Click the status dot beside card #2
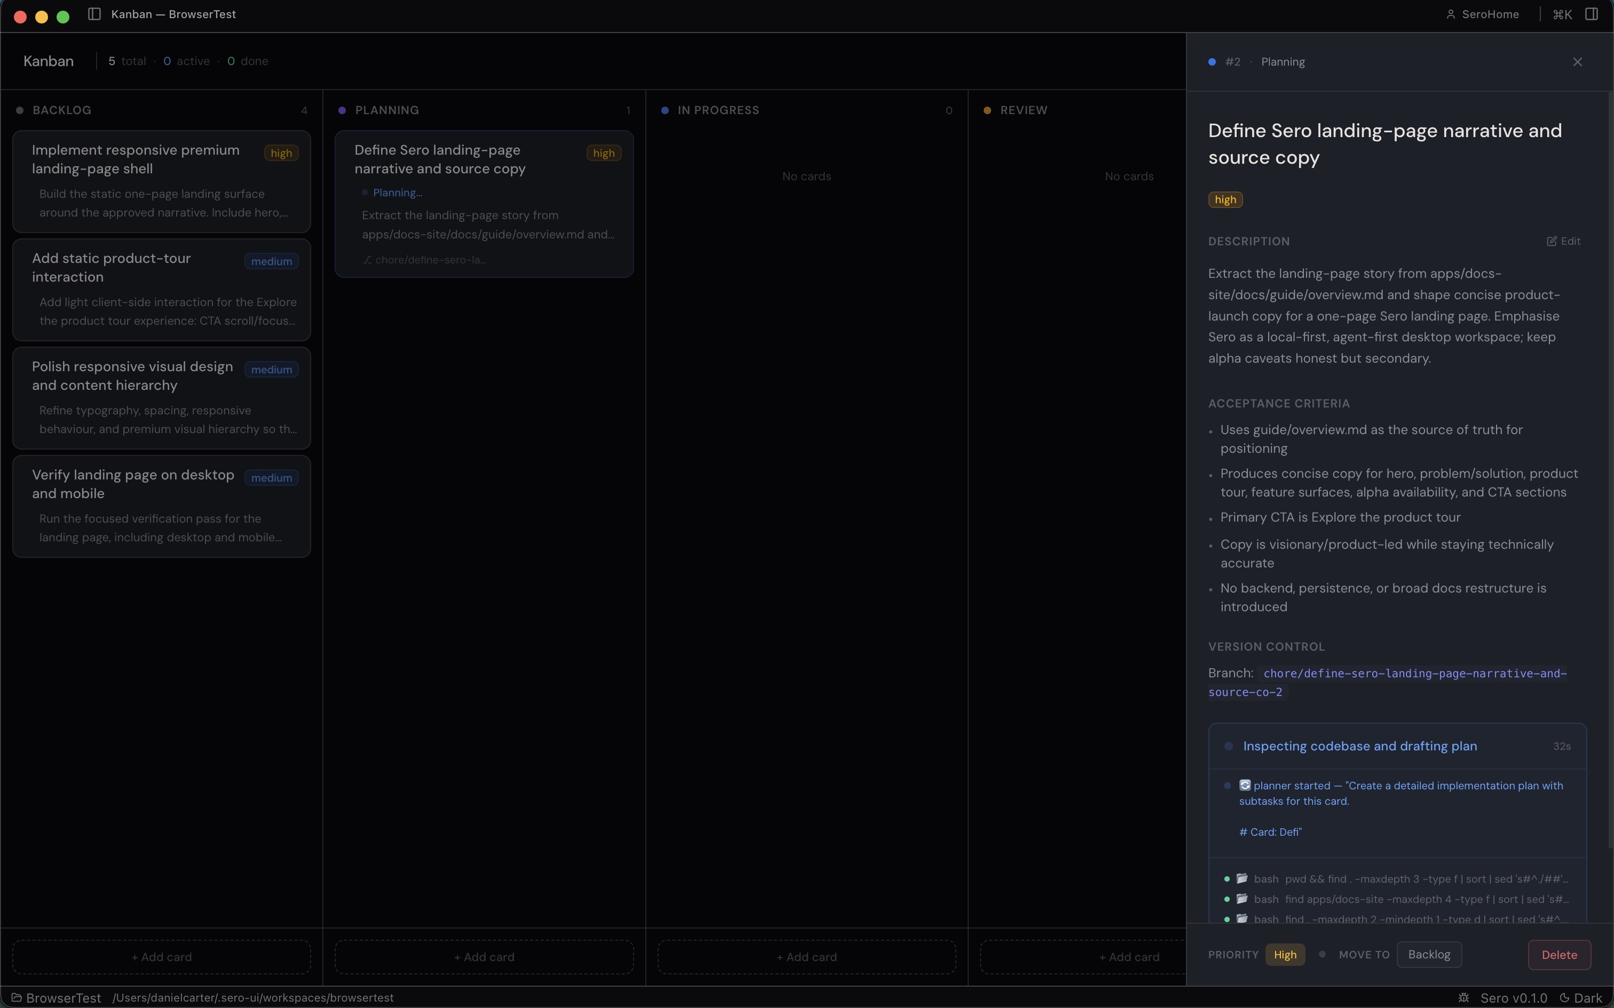The height and width of the screenshot is (1008, 1614). pyautogui.click(x=1212, y=61)
